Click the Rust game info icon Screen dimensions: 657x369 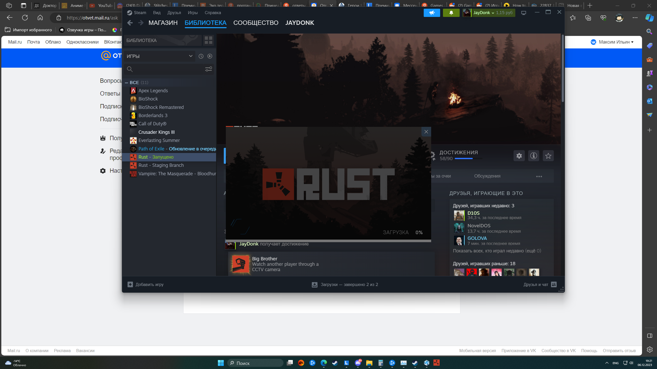coord(534,156)
